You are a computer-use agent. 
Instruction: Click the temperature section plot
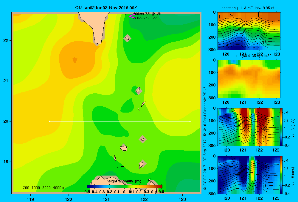click(249, 31)
